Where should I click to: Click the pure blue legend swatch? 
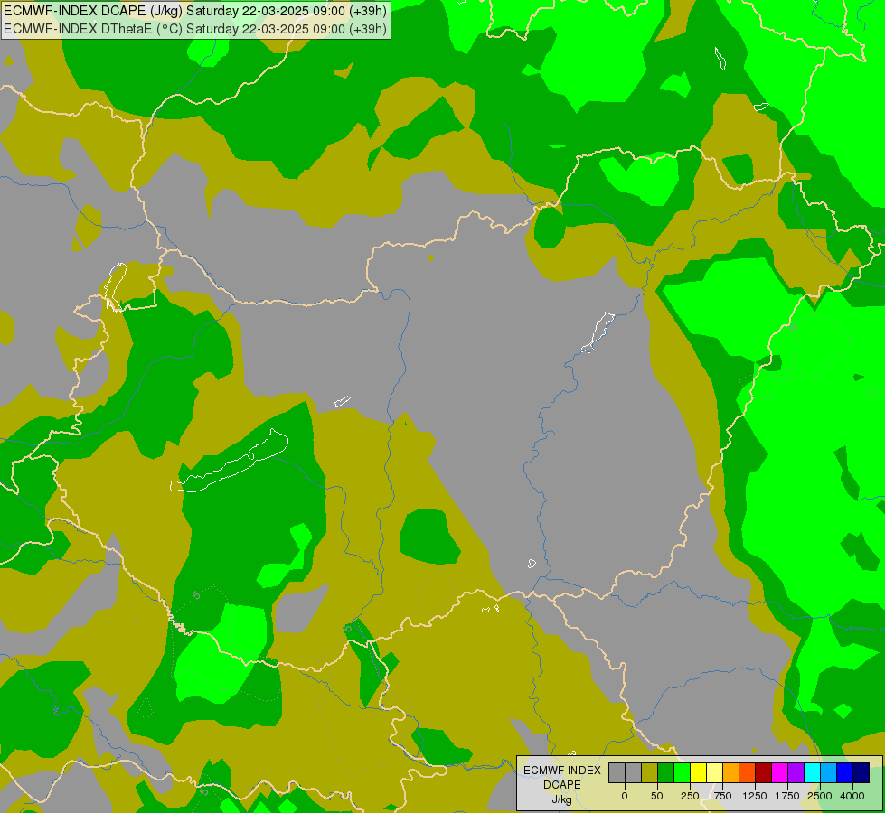845,773
